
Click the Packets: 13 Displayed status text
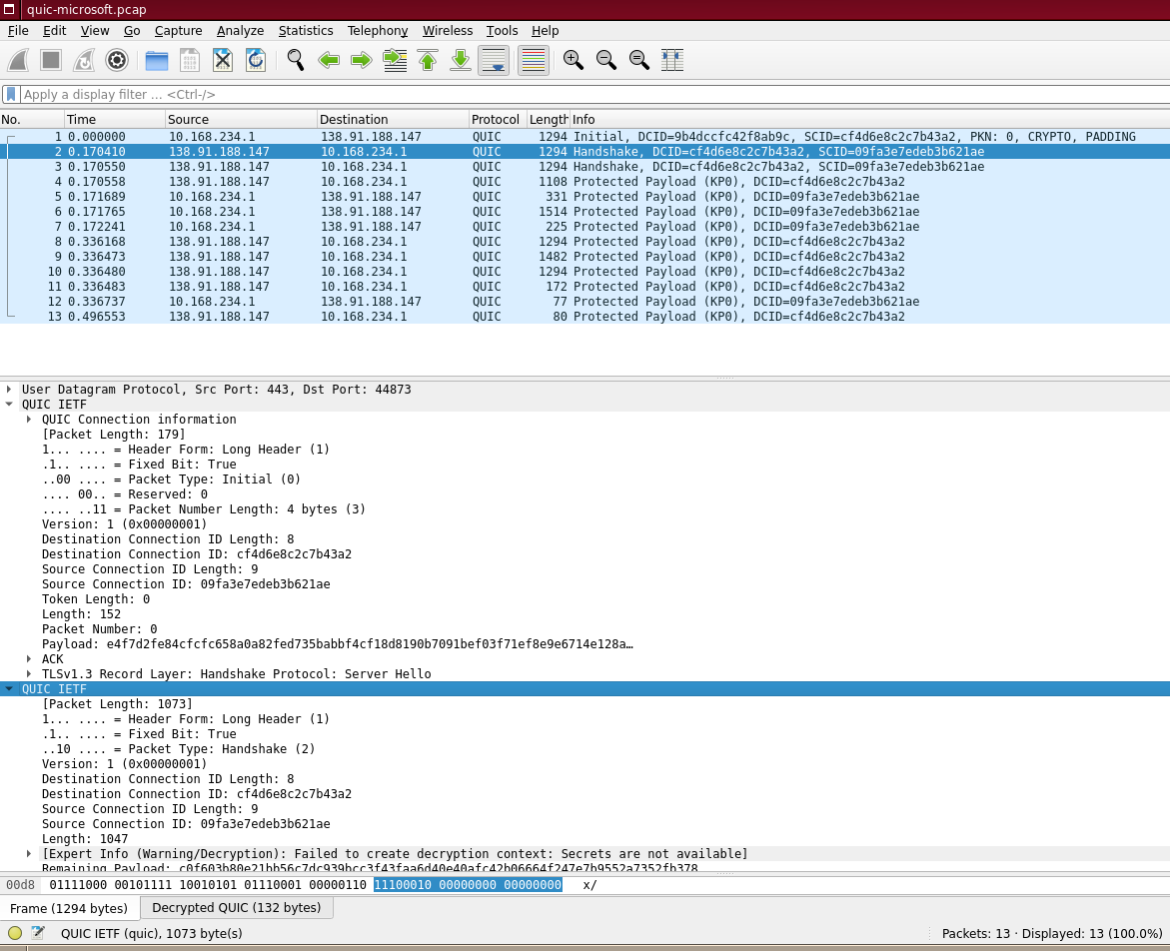(1052, 933)
